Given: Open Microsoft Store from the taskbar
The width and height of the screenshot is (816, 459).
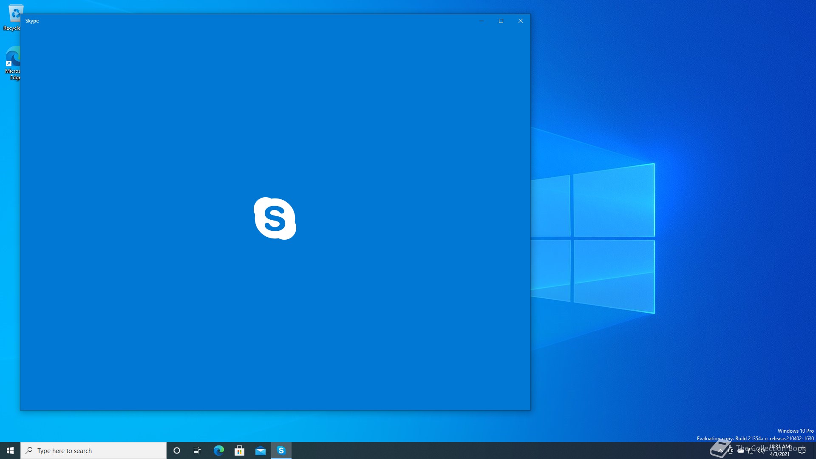Looking at the screenshot, I should 239,450.
